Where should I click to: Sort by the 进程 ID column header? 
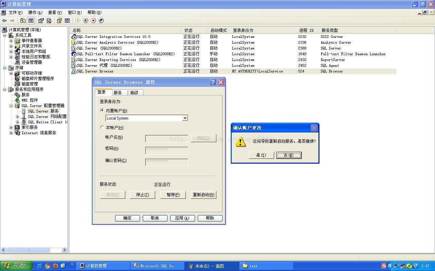pyautogui.click(x=307, y=30)
